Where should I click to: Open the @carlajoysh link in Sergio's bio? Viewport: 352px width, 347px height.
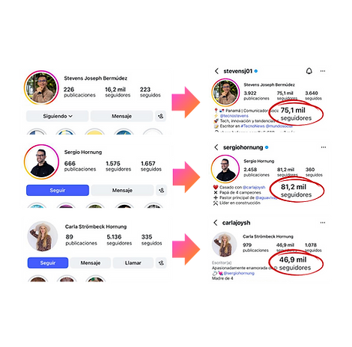[254, 187]
